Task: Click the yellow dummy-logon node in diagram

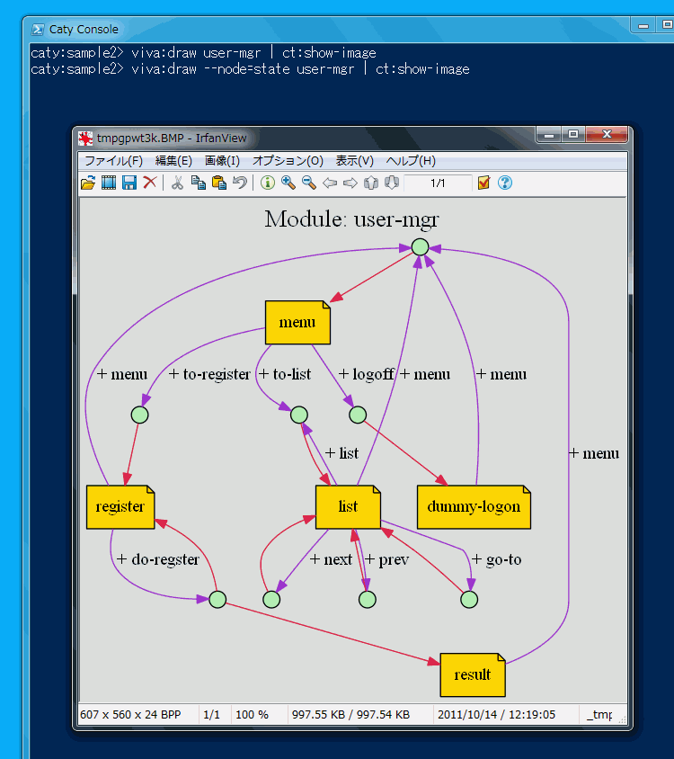Action: coord(474,507)
